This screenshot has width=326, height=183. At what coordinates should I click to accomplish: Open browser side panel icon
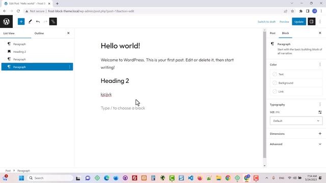[308, 11]
